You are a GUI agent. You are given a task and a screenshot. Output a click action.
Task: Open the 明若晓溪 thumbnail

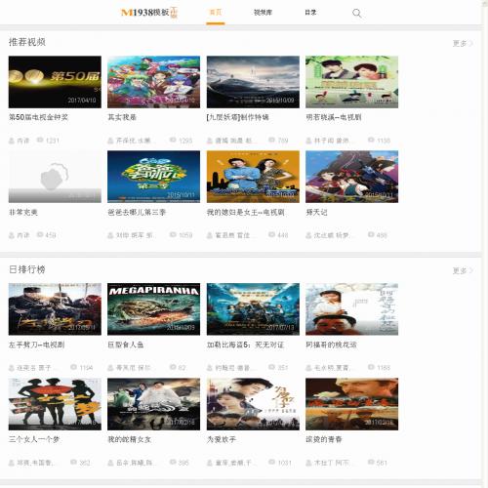pos(351,82)
